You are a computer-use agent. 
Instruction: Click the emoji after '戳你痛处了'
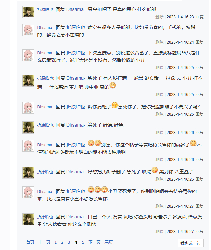coord(114,106)
